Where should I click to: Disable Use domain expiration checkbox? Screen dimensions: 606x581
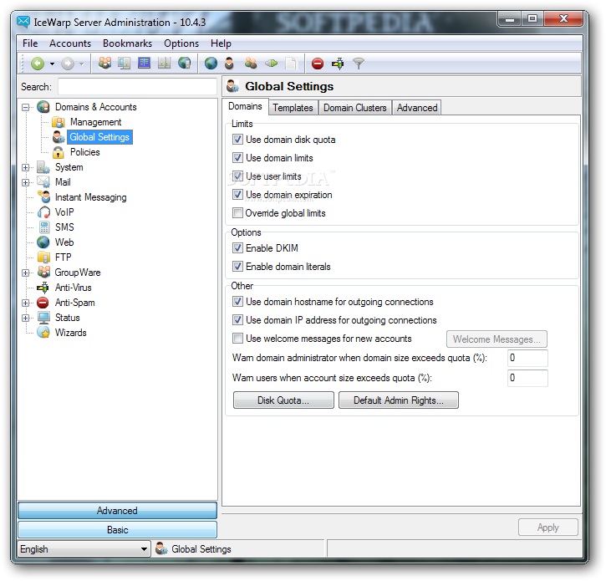[237, 195]
